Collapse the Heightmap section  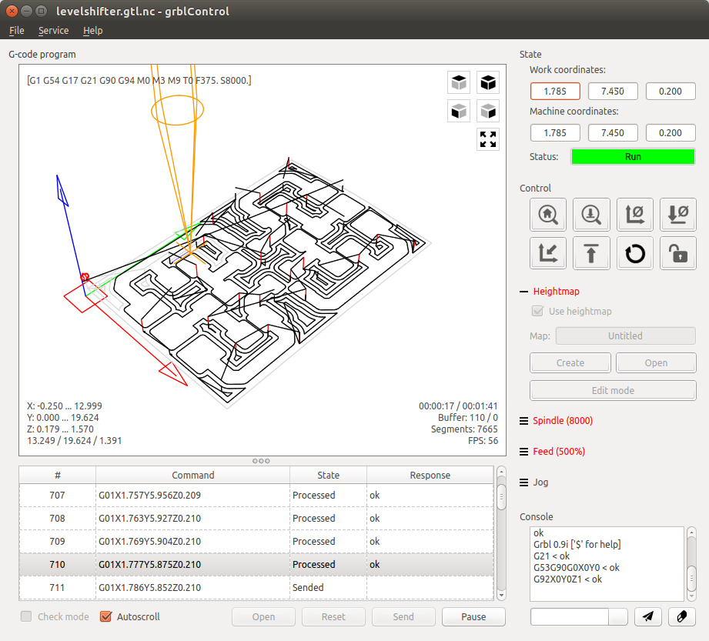pyautogui.click(x=550, y=292)
